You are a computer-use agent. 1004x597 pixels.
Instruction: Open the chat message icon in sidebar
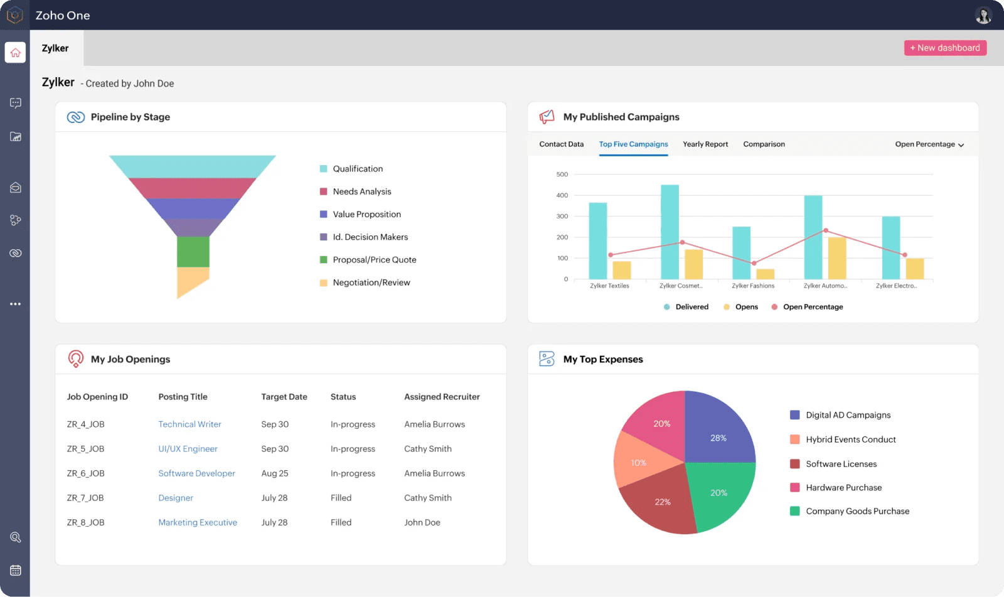[x=15, y=103]
